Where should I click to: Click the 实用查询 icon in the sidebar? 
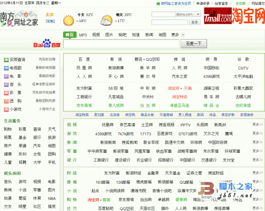6,60
